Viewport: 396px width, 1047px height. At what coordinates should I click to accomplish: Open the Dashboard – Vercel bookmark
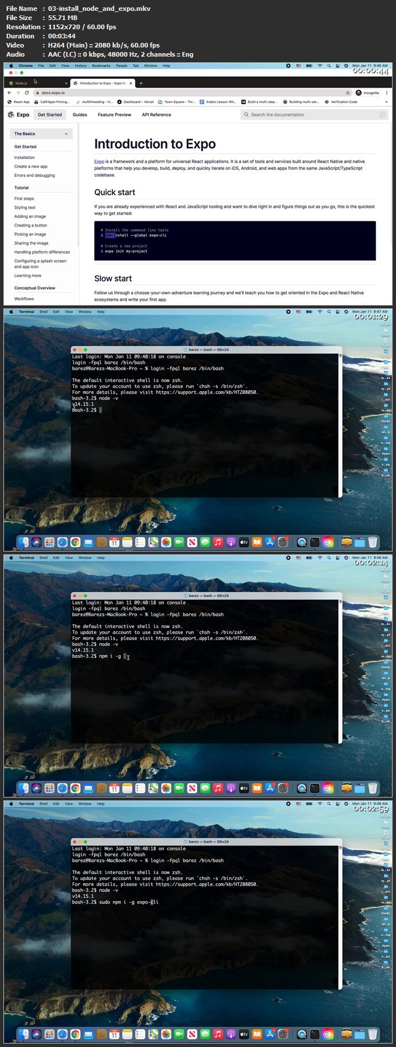tap(136, 102)
